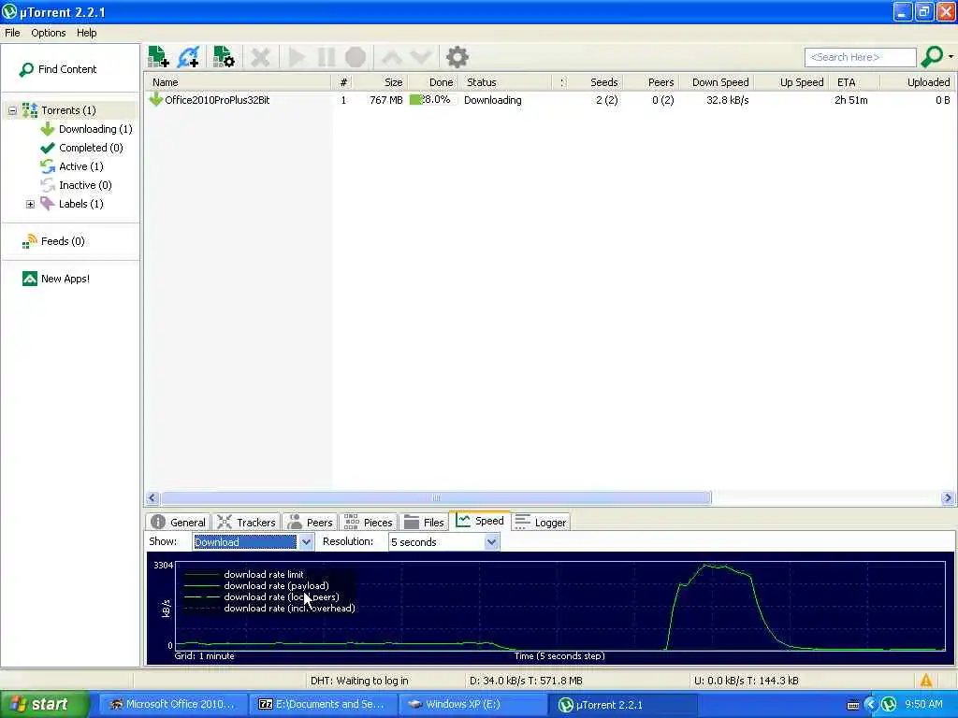
Task: Switch to Windows XP (E:) taskbar button
Action: 472,705
